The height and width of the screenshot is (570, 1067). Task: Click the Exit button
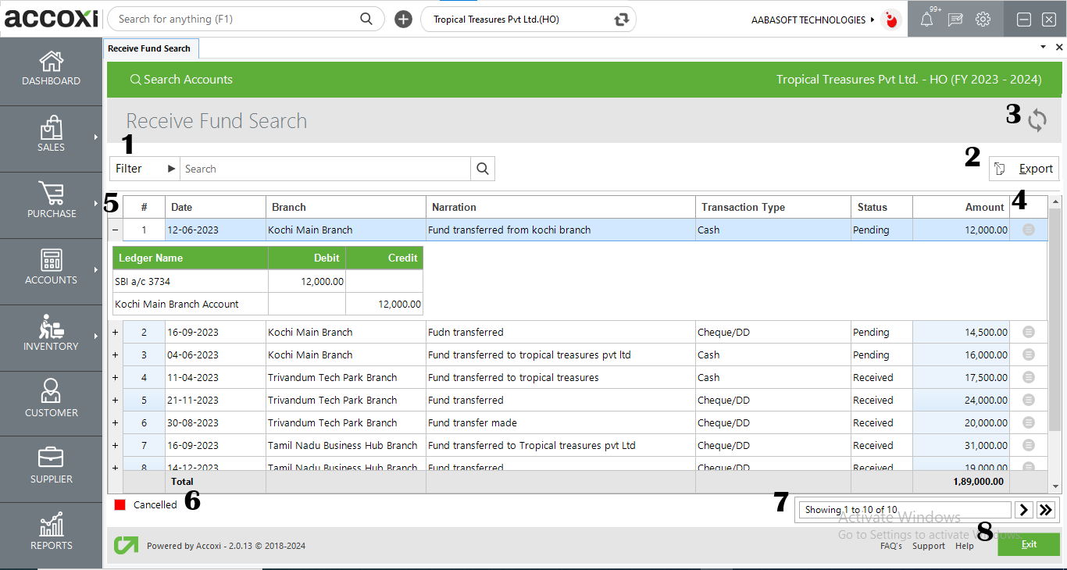point(1029,544)
